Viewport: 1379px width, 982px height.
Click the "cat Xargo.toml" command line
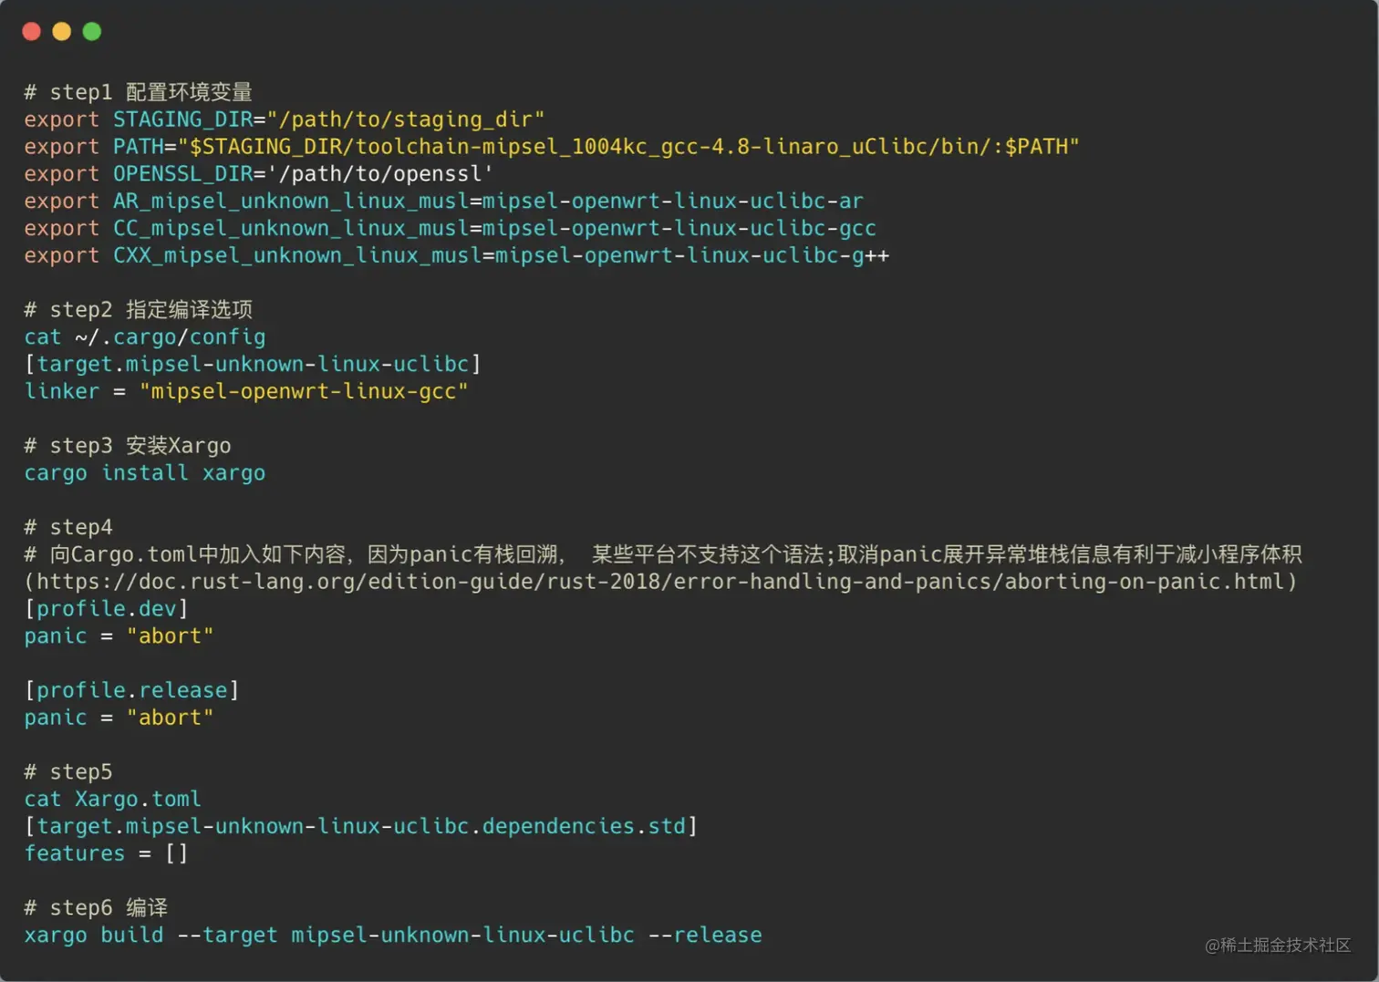click(113, 800)
